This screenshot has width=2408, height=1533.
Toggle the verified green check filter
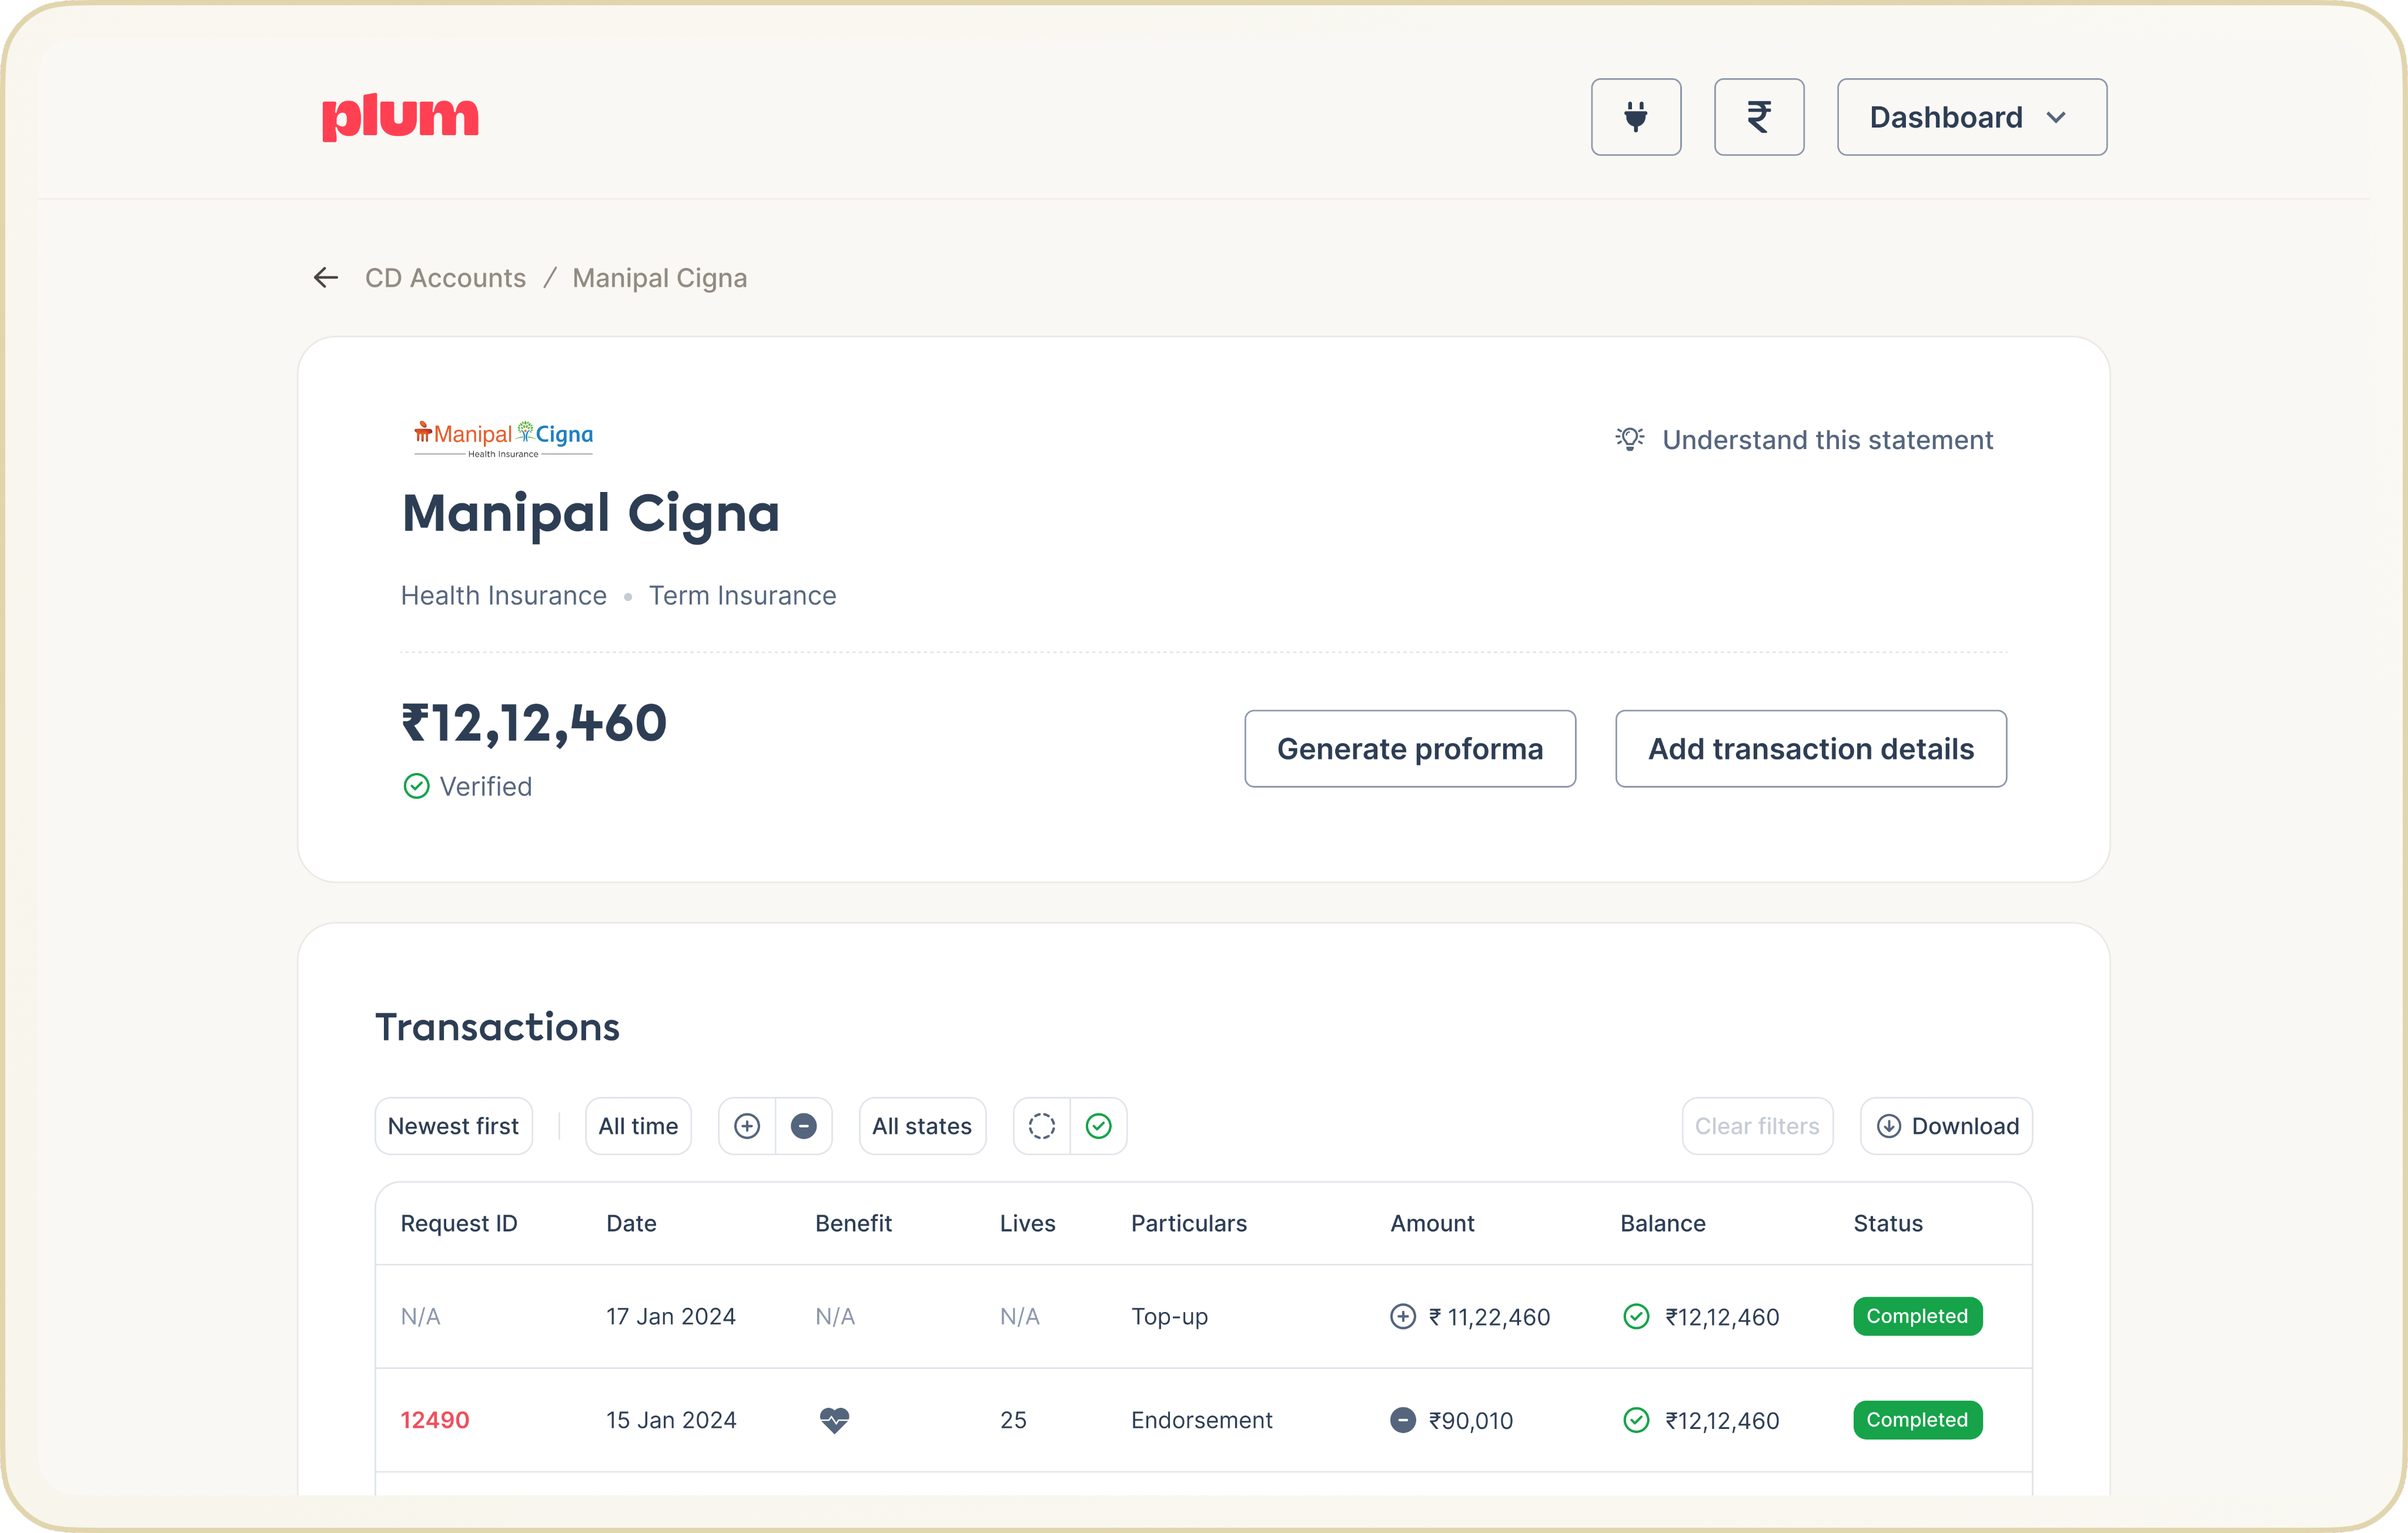pyautogui.click(x=1098, y=1126)
